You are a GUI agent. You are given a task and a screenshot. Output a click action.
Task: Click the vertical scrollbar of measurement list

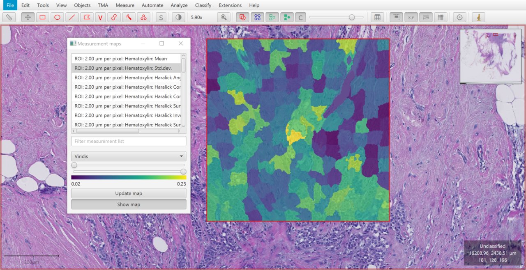click(184, 66)
